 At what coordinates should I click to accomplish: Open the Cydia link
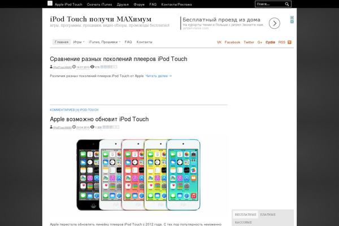pos(270,42)
